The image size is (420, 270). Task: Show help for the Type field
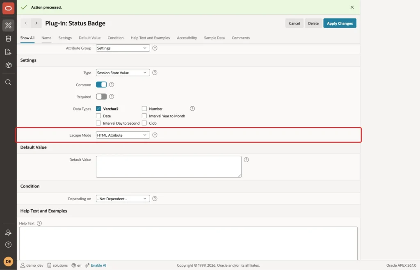click(x=155, y=73)
